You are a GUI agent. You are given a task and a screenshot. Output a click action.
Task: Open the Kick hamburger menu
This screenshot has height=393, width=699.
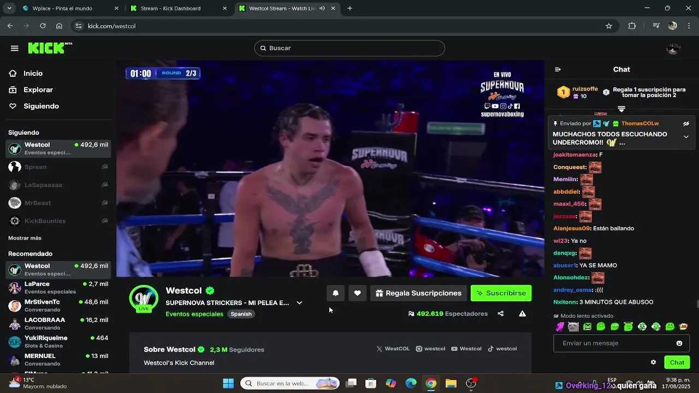click(x=15, y=48)
